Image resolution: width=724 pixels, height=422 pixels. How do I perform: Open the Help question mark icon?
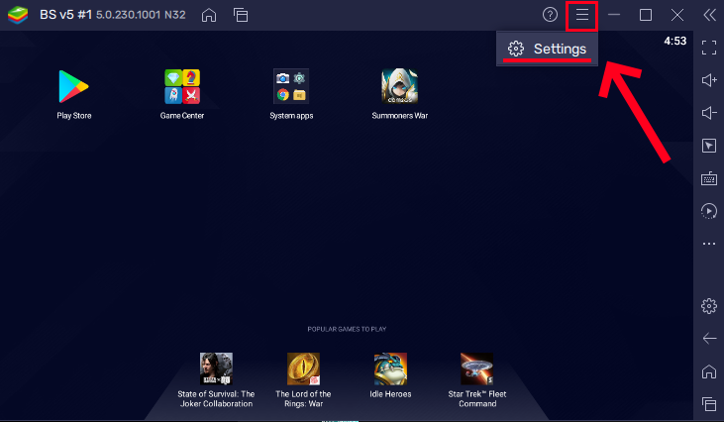[550, 15]
